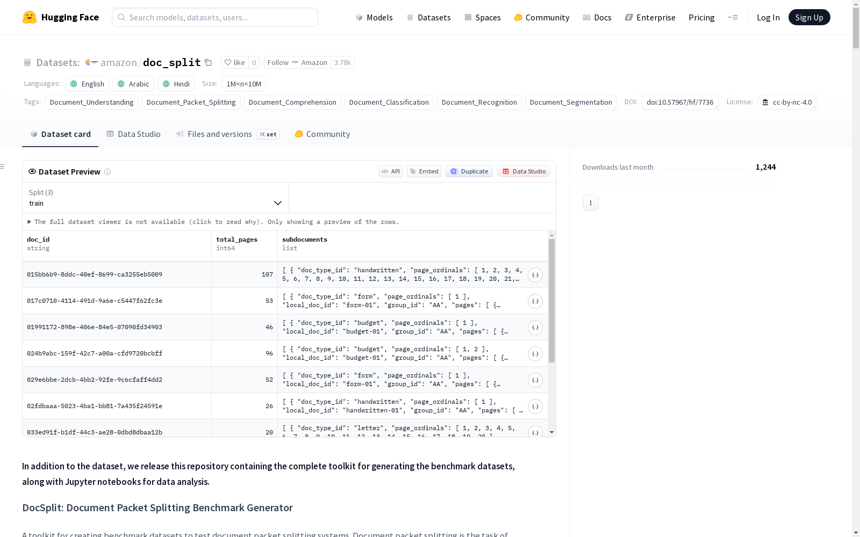Go to Pricing page
Screen dimensions: 860x537
click(x=701, y=17)
